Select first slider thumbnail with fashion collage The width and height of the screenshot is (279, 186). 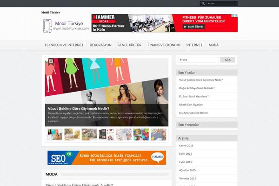pos(55,134)
